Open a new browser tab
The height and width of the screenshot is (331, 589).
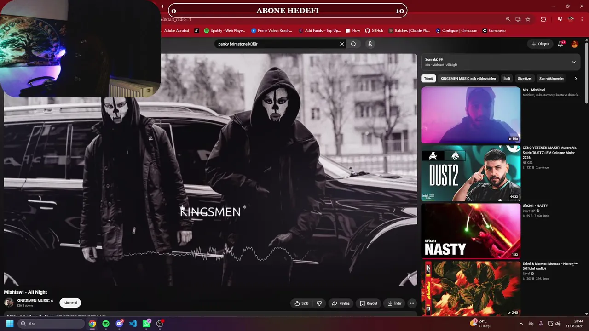coord(162,6)
